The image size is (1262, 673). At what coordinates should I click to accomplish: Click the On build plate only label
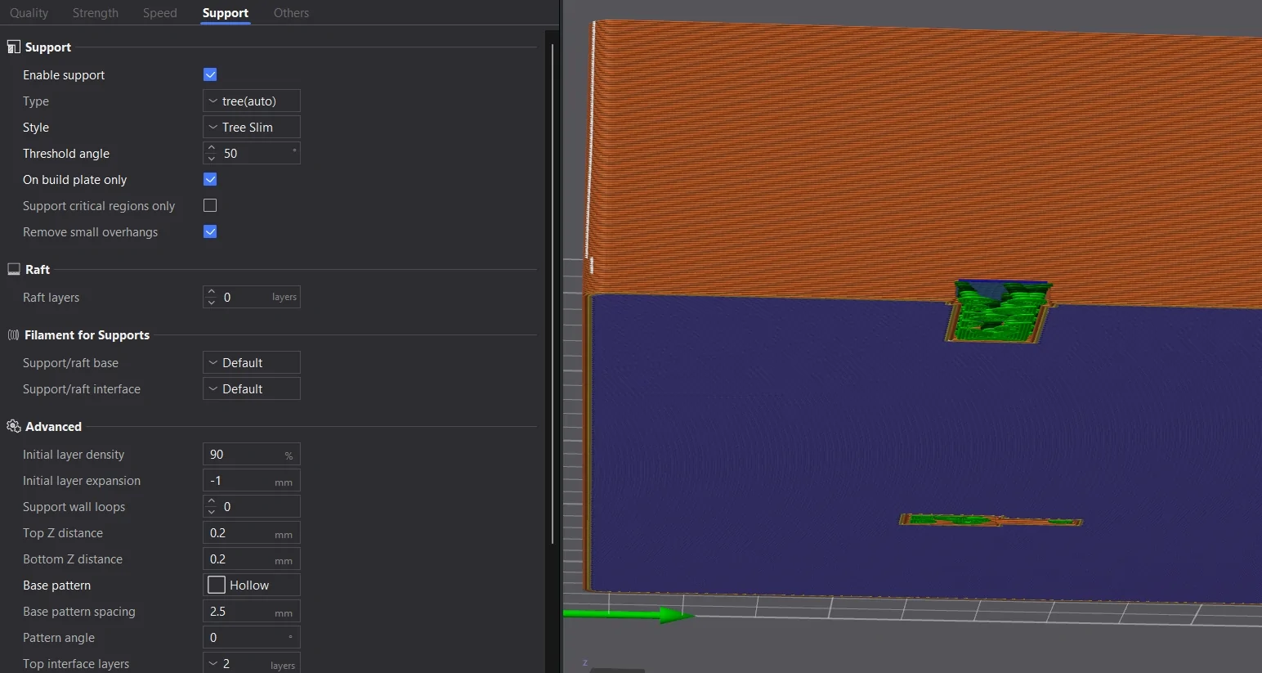[x=75, y=180]
